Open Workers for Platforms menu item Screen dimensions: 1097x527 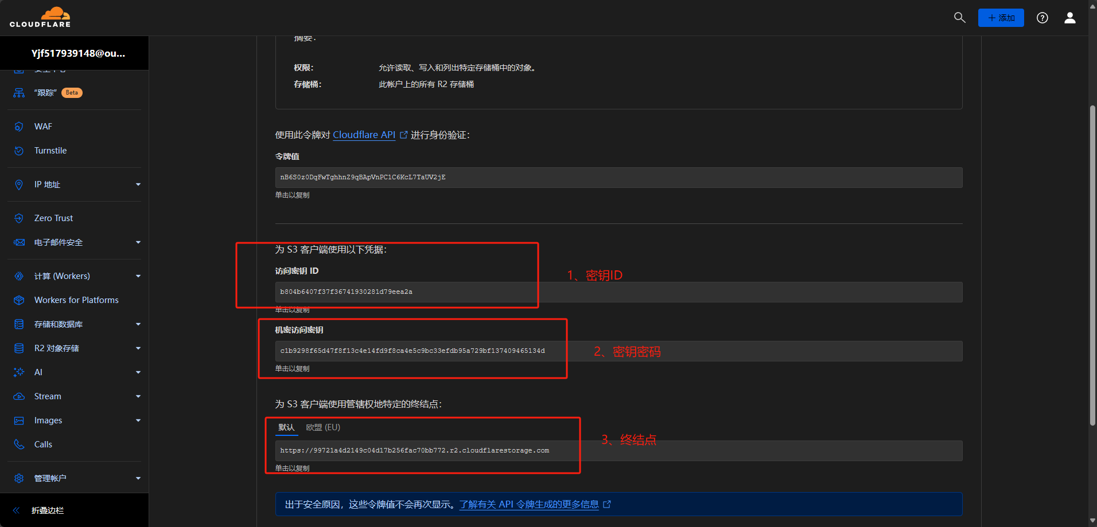[76, 300]
